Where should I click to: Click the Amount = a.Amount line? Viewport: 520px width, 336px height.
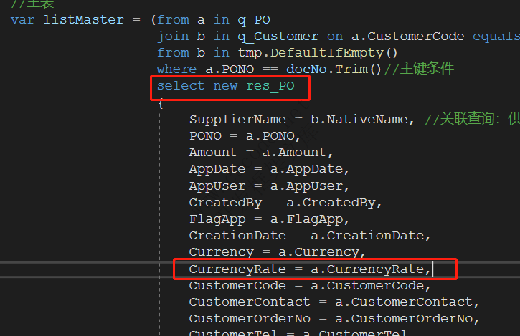point(261,153)
